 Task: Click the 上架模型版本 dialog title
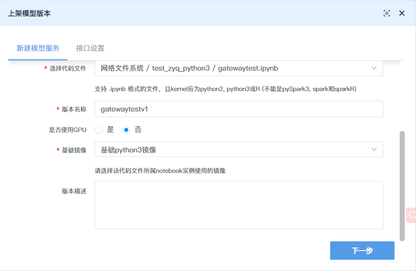click(x=29, y=13)
